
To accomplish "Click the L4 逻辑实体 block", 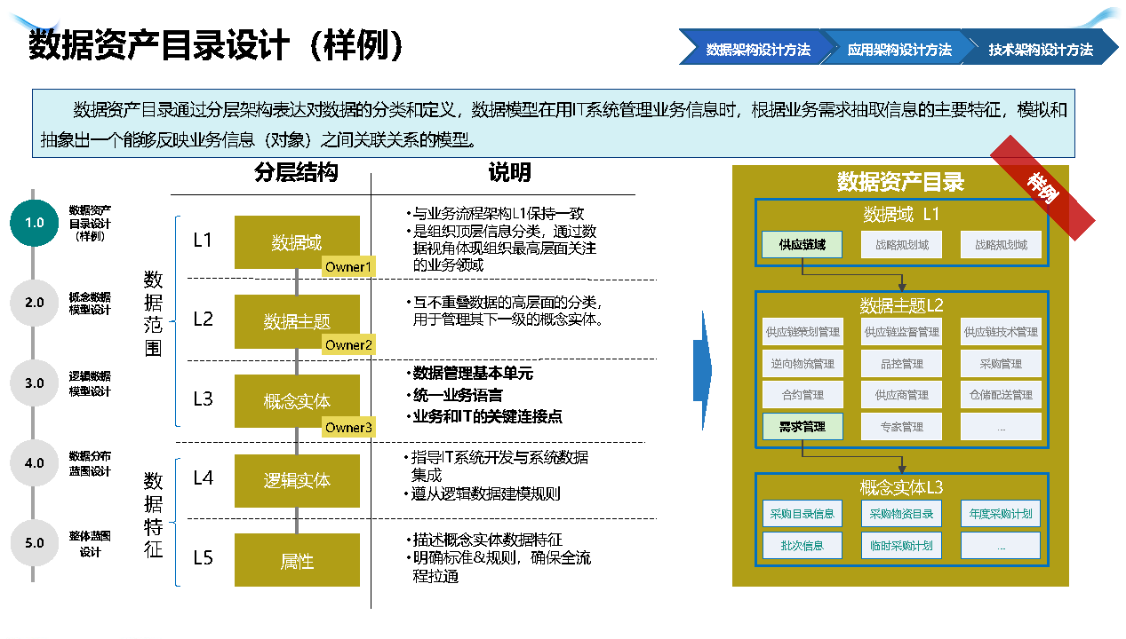I will [297, 481].
